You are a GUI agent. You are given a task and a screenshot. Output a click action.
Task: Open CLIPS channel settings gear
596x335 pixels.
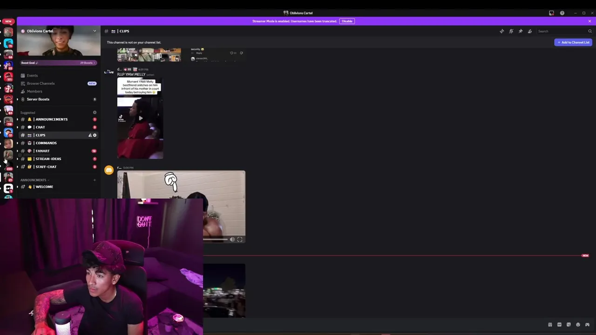[95, 135]
